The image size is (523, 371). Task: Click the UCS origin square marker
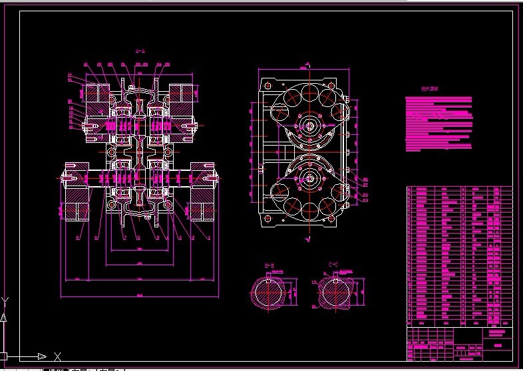(x=3, y=356)
